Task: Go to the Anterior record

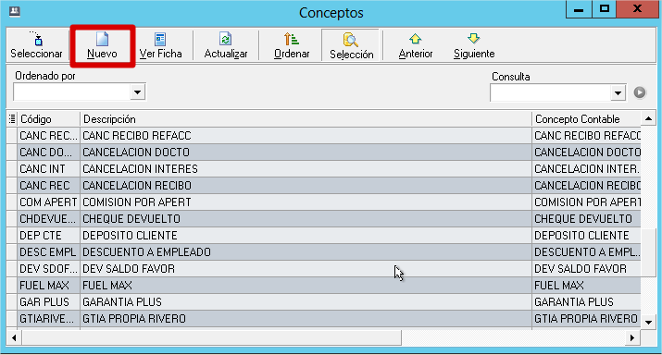Action: [x=416, y=45]
